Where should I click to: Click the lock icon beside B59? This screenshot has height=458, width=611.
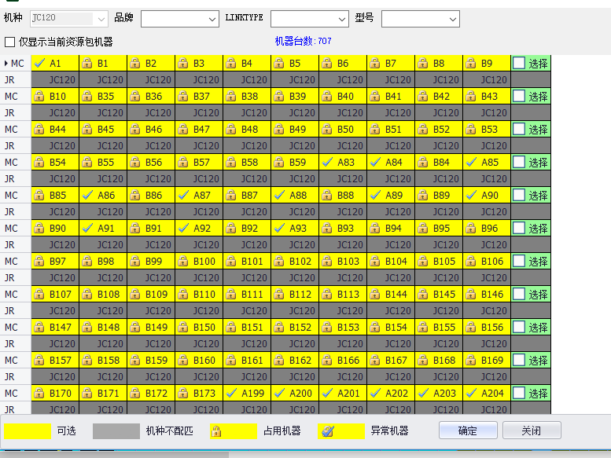click(x=278, y=163)
